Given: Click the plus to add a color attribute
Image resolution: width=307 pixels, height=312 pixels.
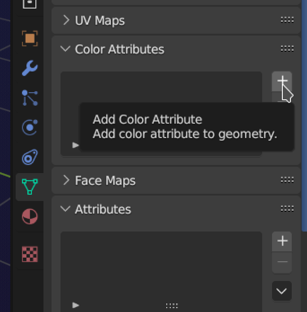Looking at the screenshot, I should [282, 81].
